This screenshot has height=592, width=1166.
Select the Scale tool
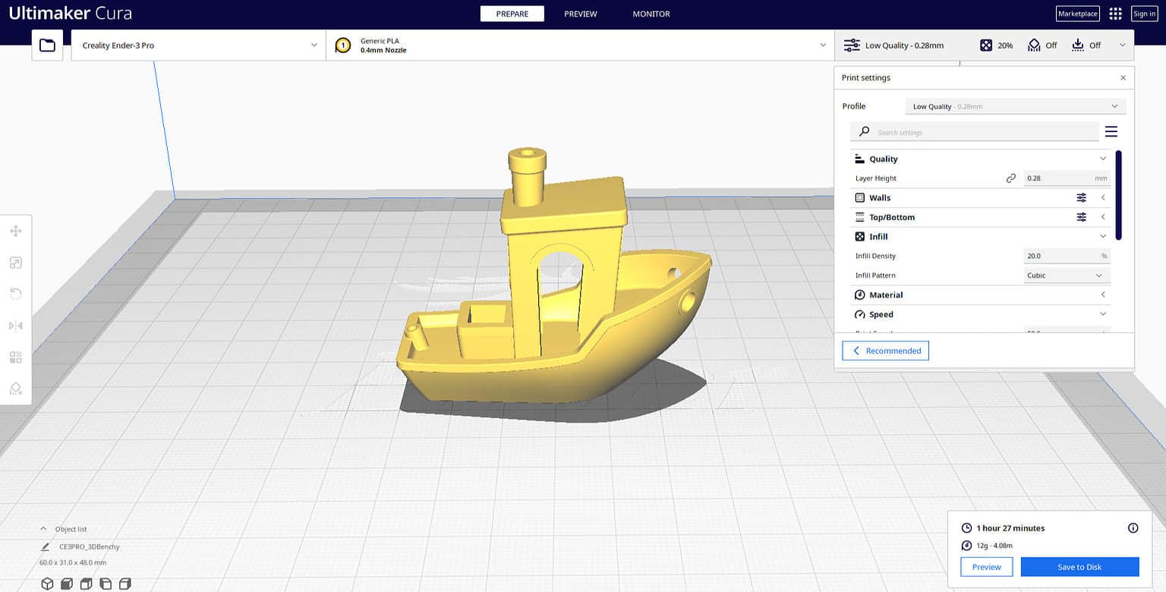[x=15, y=263]
